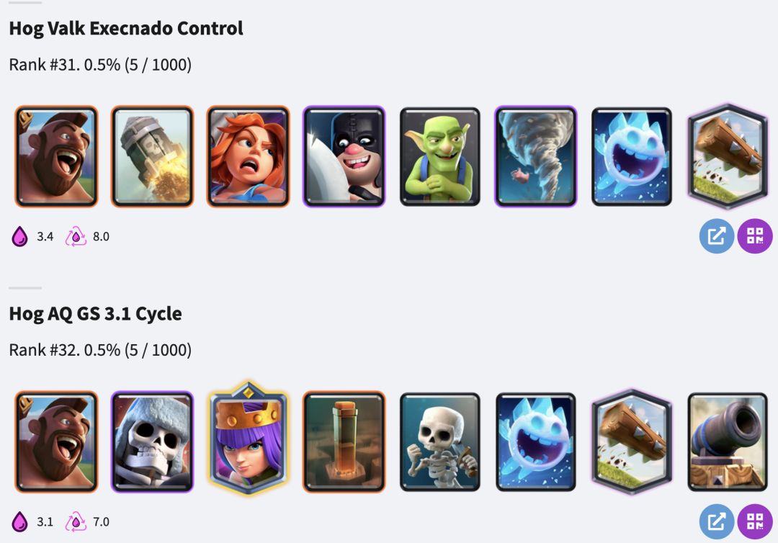The image size is (778, 543).
Task: Select the Rocket card icon
Action: [x=152, y=156]
